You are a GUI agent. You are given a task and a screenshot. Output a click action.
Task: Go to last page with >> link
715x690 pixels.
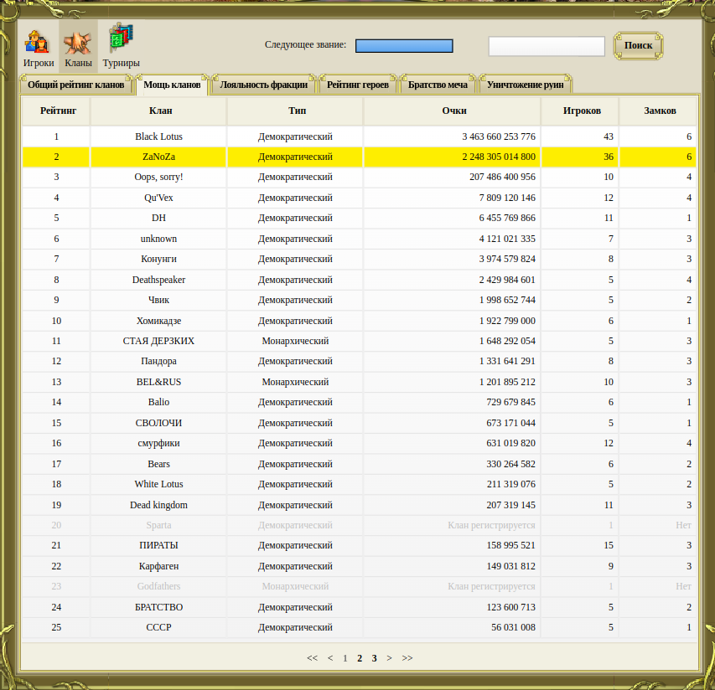(x=407, y=658)
